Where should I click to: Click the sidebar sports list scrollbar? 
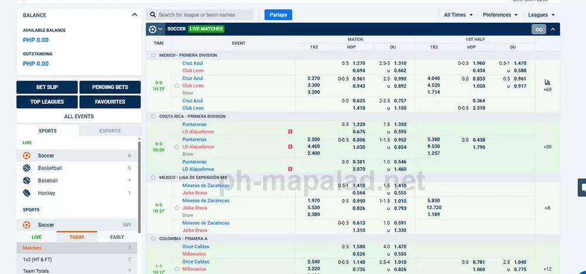(139, 186)
